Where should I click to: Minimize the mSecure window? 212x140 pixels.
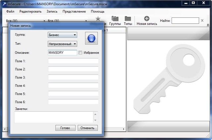tap(186, 3)
